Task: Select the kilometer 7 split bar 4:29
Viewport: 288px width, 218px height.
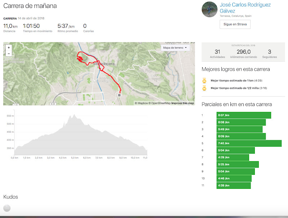Action: (x=233, y=157)
